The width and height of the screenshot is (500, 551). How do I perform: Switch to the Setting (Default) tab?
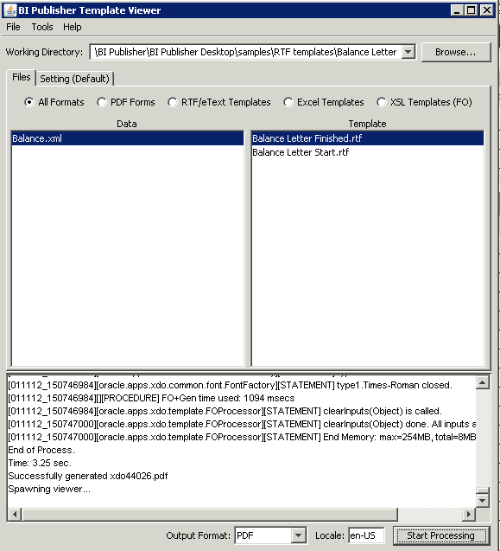coord(75,79)
